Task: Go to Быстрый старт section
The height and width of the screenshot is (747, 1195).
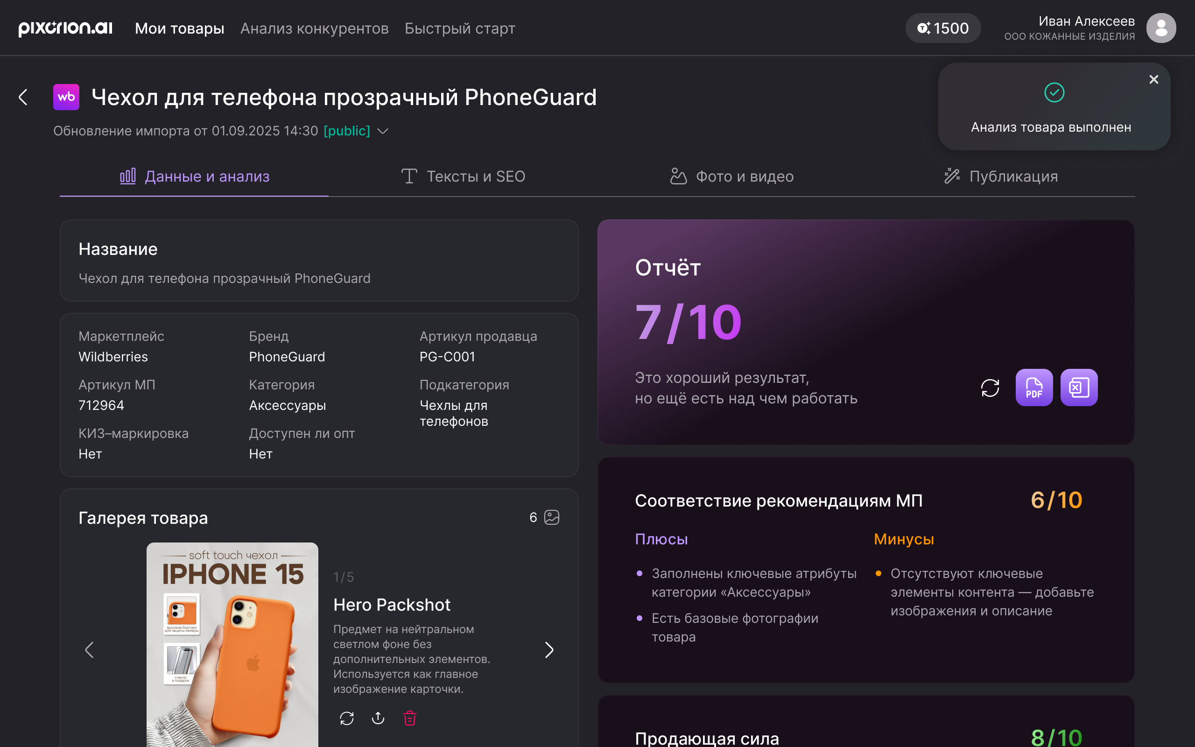Action: point(459,28)
